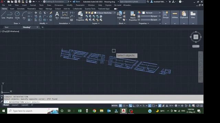Screen dimensions: 220x123
Task: Expand the Draw panel
Action: click(17, 23)
